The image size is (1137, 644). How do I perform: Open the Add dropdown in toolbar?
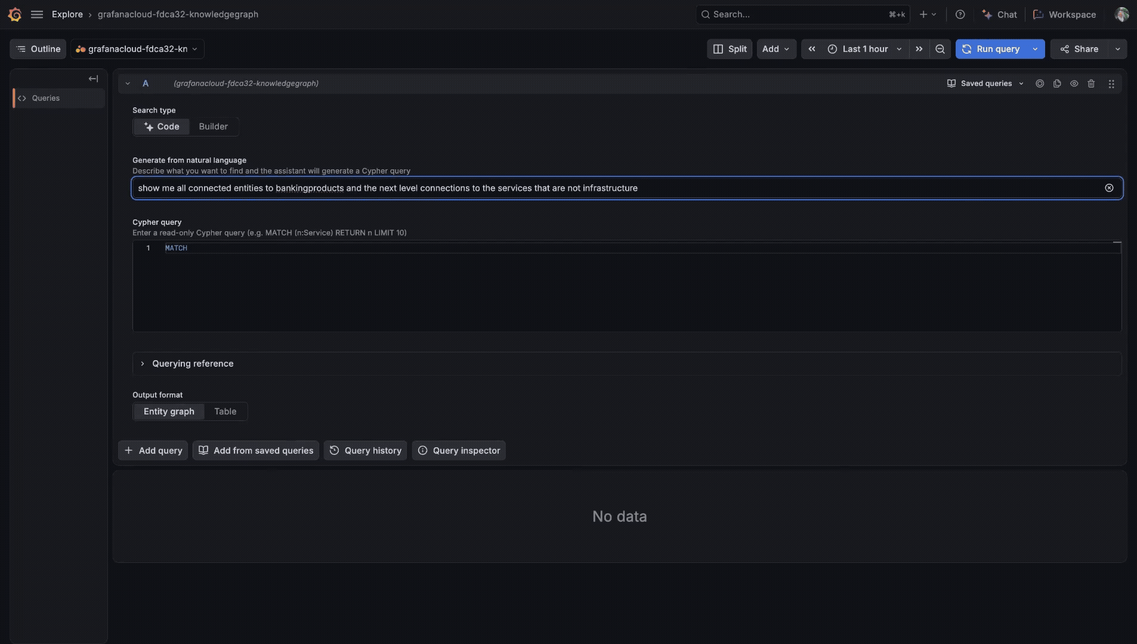pos(776,49)
